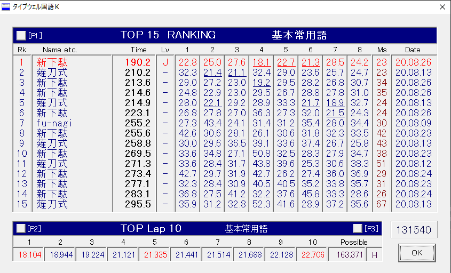Click the 131540 counter field
The width and height of the screenshot is (451, 273).
[414, 230]
